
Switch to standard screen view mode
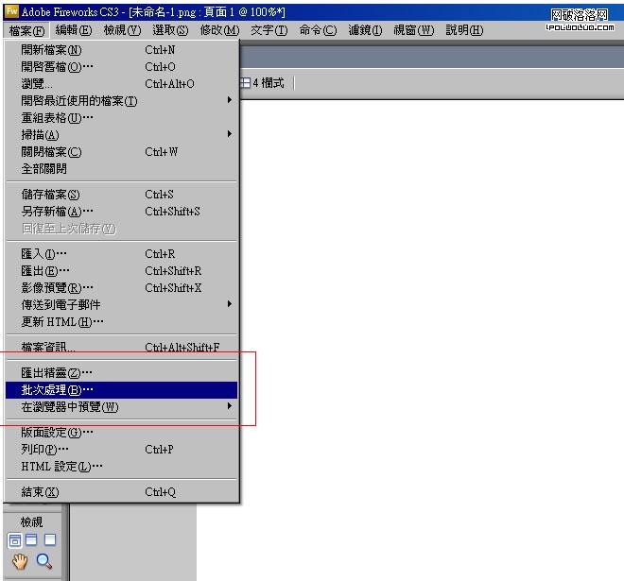15,540
